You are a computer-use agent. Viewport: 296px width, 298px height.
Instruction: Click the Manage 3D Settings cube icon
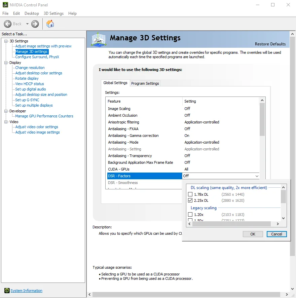pos(99,39)
